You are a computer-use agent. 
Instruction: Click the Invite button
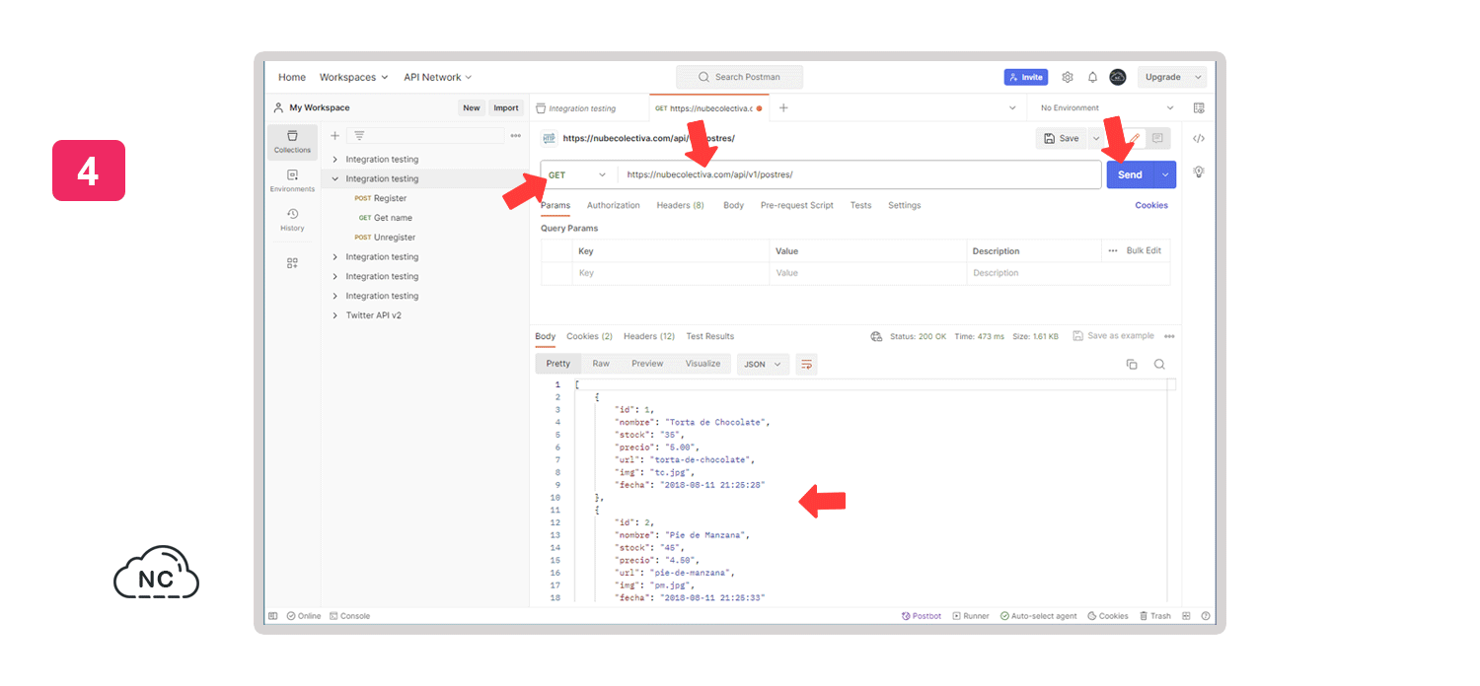(x=1026, y=77)
